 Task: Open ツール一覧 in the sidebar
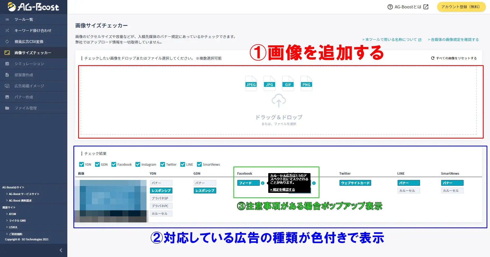point(24,20)
